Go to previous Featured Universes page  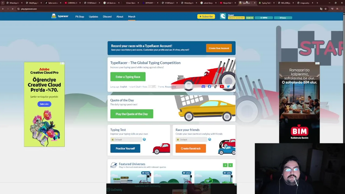coord(225,165)
